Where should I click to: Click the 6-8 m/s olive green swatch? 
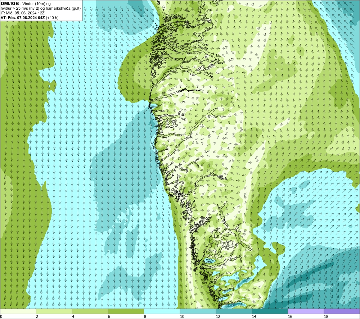[126, 311]
